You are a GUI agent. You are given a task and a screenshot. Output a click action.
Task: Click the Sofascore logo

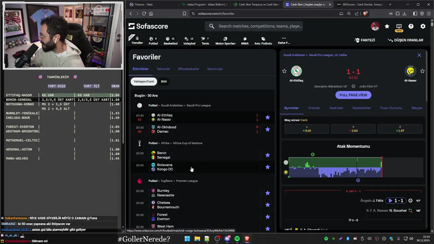[148, 26]
